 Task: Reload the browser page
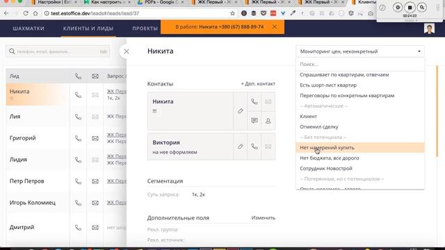coord(26,13)
